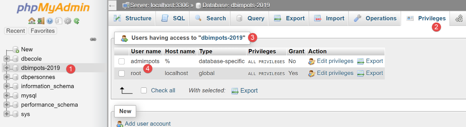466x127 pixels.
Task: Open the performance_schema database
Action: click(x=49, y=105)
